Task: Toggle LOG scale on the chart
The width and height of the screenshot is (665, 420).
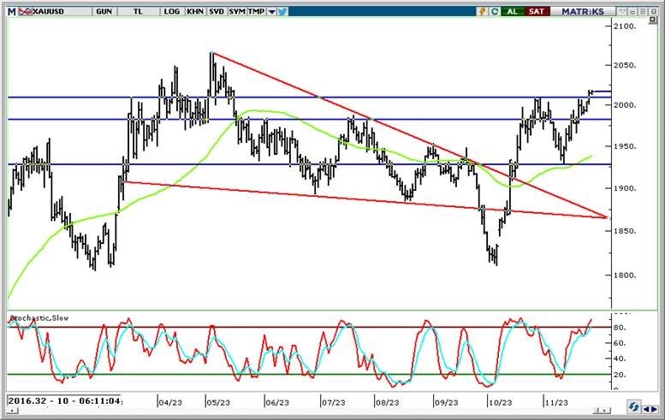Action: pos(171,11)
